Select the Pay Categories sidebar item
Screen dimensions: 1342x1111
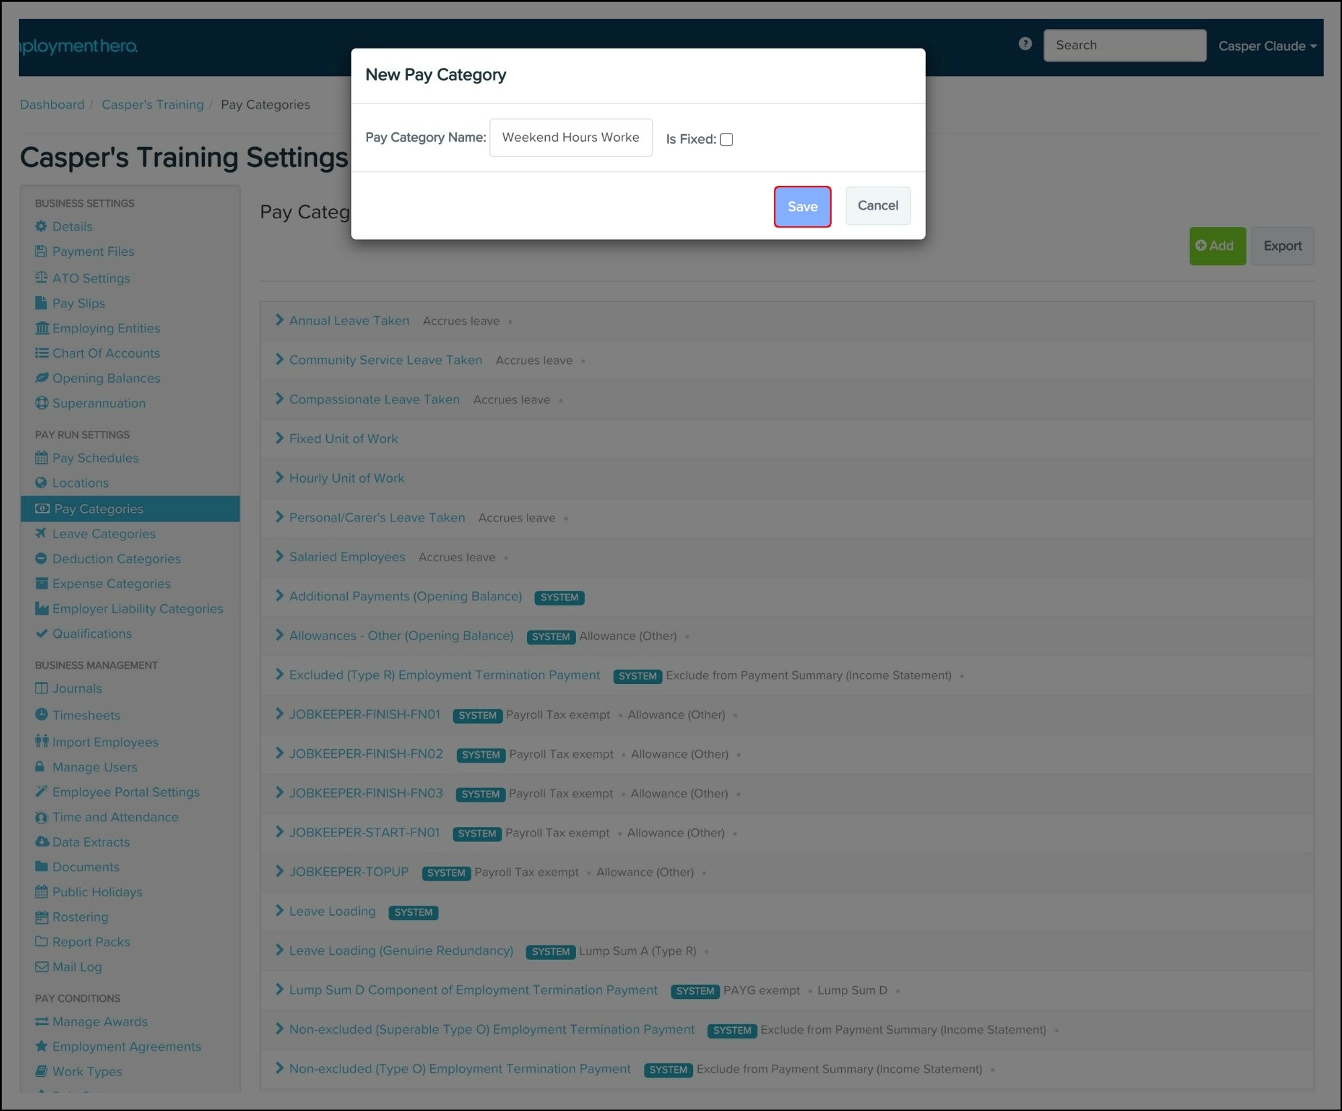98,508
